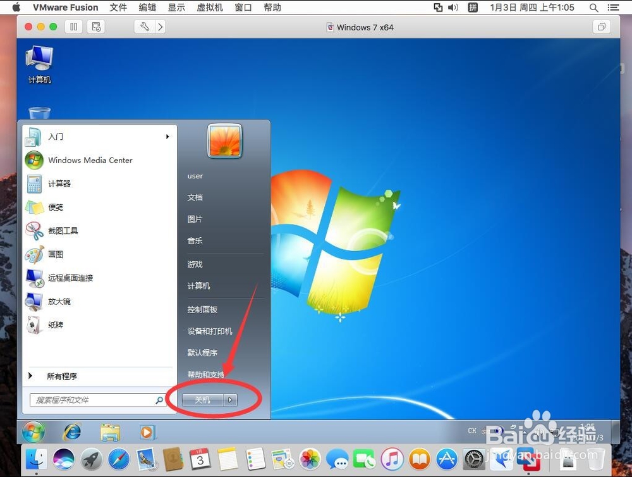632x477 pixels.
Task: Pause the virtual machine with the pause icon
Action: pos(74,27)
